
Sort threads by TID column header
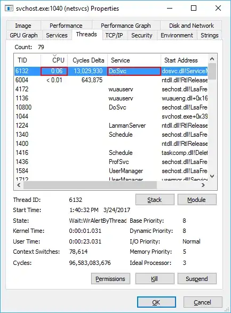(x=27, y=60)
